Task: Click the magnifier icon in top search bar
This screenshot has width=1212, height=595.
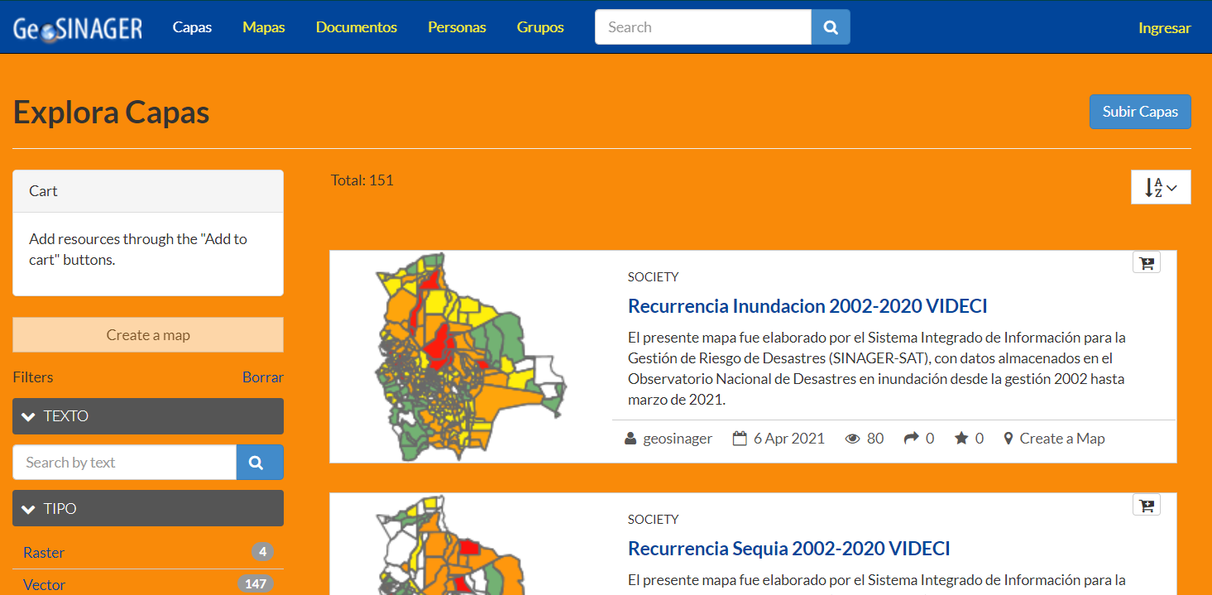Action: pyautogui.click(x=831, y=27)
